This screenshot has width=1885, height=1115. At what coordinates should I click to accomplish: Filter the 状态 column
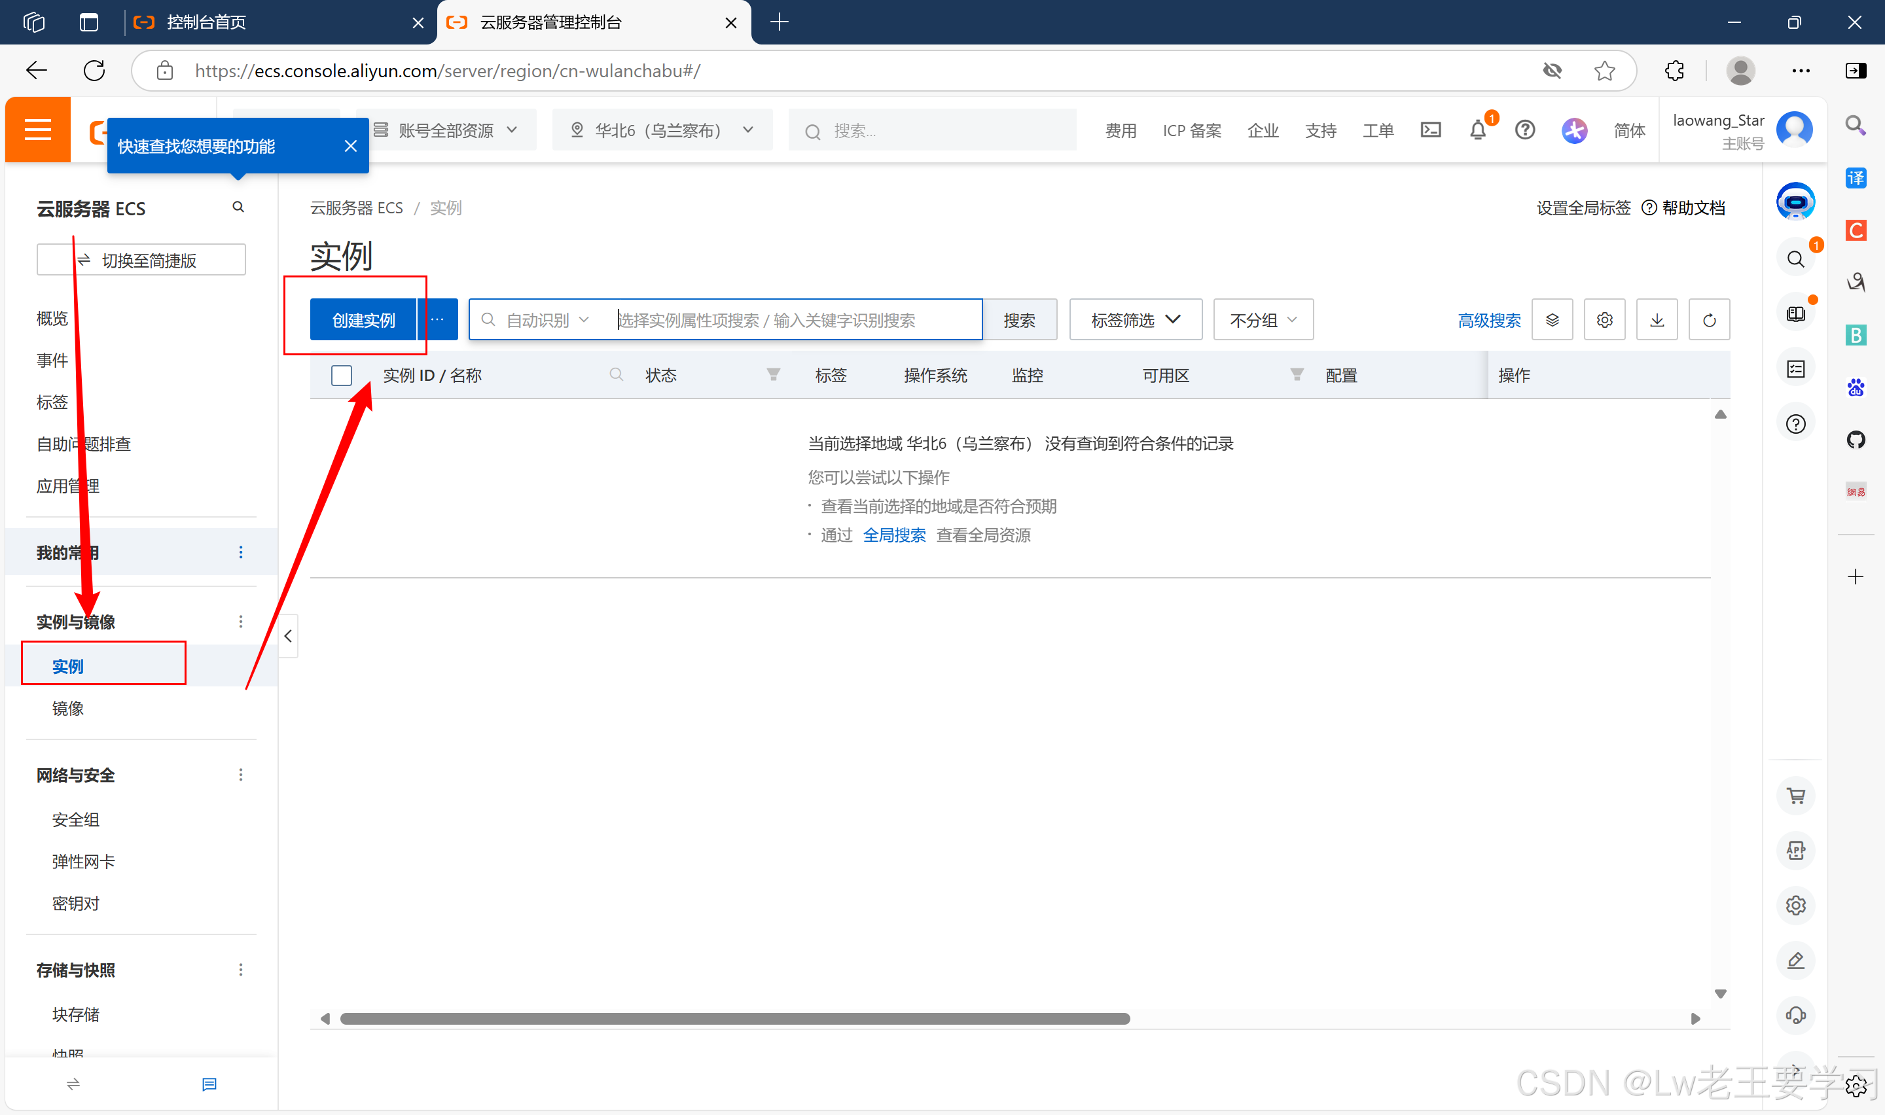[773, 374]
